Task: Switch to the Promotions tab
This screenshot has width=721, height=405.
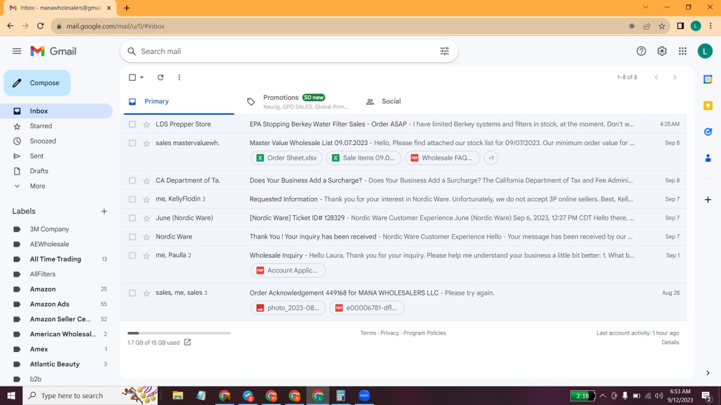Action: click(299, 101)
